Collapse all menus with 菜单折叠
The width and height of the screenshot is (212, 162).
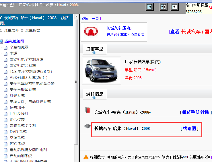tap(33, 30)
